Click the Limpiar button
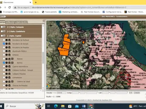This screenshot has width=146, height=109. coord(137,93)
